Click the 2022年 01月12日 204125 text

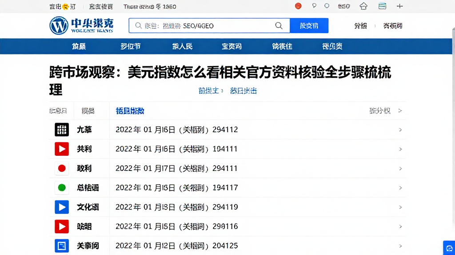click(177, 246)
